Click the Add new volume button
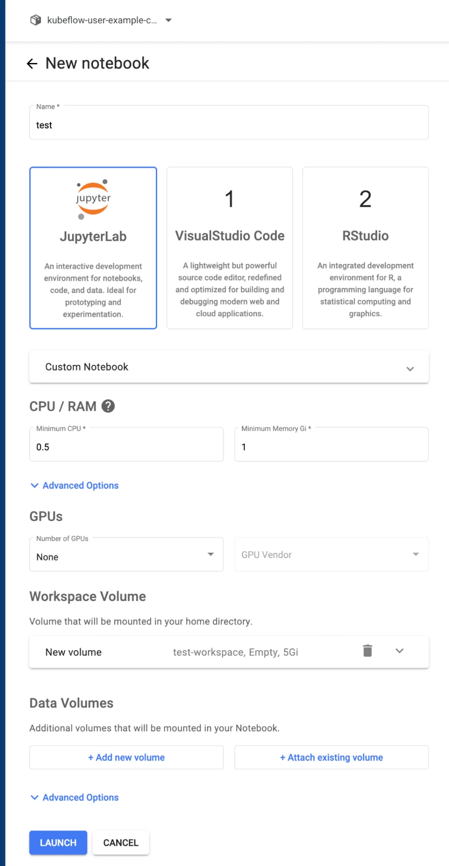 127,758
